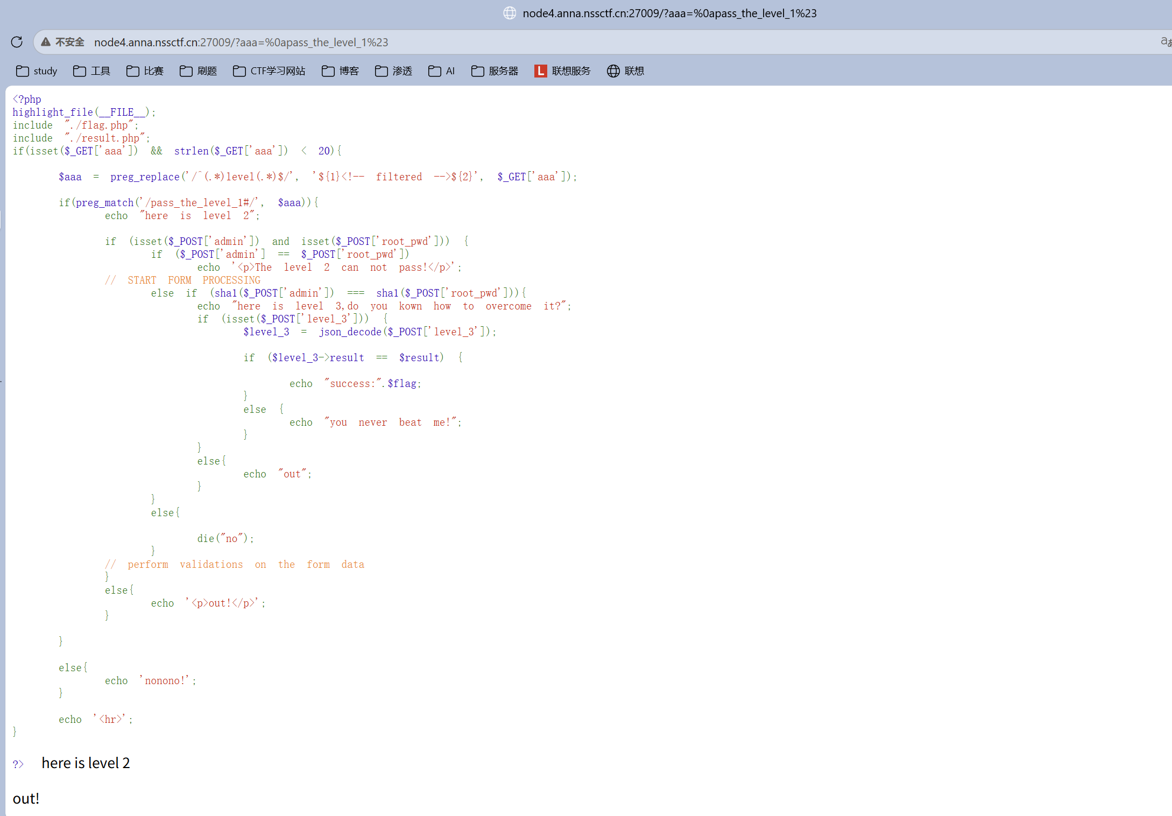Screen dimensions: 1172x816
Task: Click the 'here is level 2' page output
Action: click(x=86, y=763)
